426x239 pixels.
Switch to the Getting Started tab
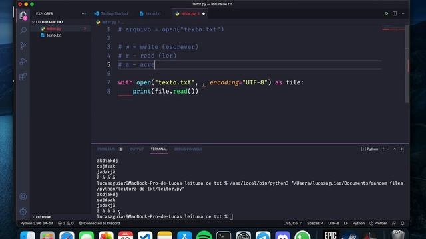[111, 13]
